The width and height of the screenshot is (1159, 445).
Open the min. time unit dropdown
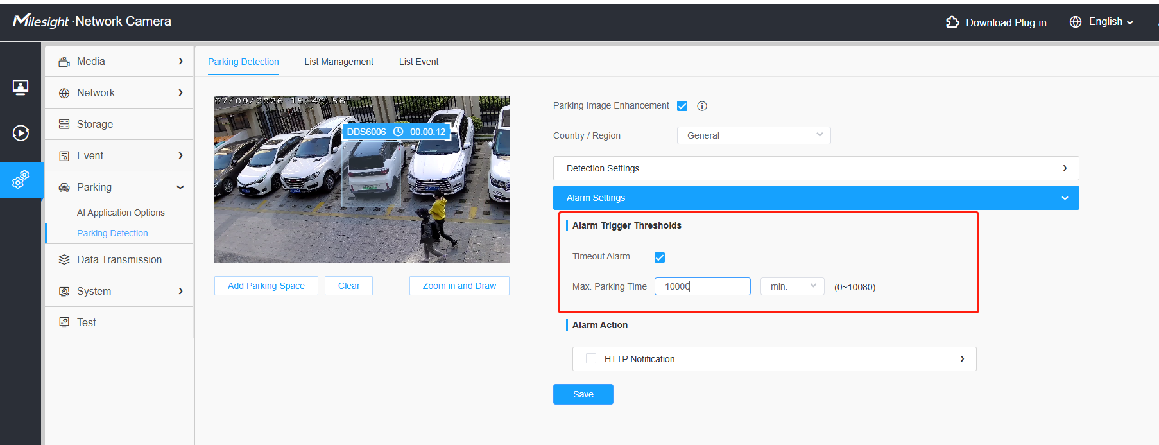point(793,286)
